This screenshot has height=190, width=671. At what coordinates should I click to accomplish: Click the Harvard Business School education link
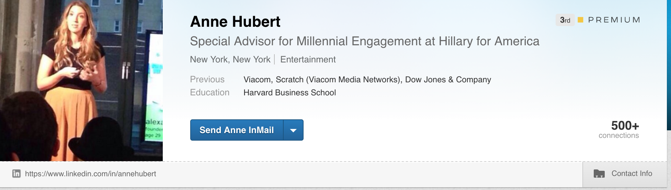(x=289, y=93)
